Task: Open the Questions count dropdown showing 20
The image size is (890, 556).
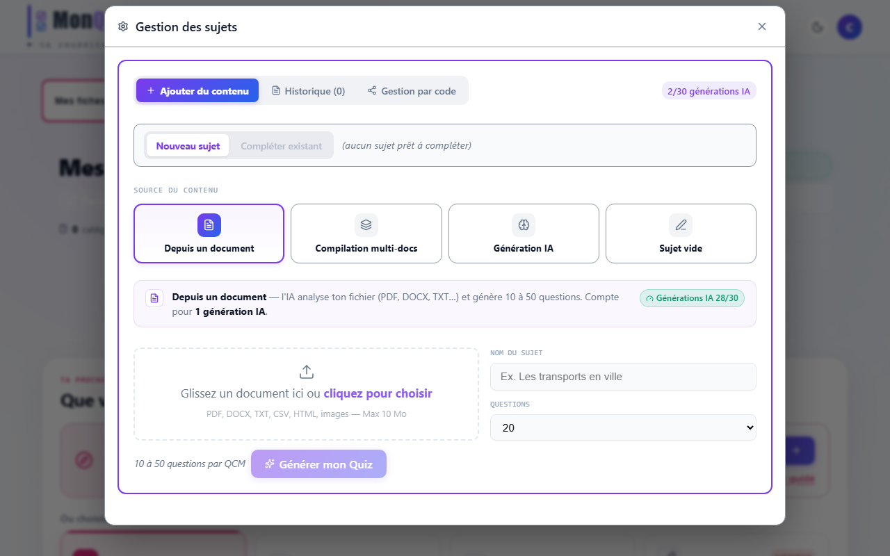Action: coord(623,427)
